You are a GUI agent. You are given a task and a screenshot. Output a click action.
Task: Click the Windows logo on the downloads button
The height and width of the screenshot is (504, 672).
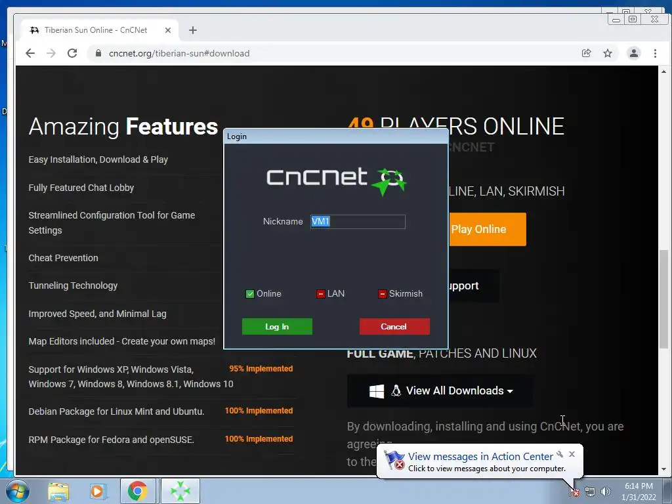(377, 391)
